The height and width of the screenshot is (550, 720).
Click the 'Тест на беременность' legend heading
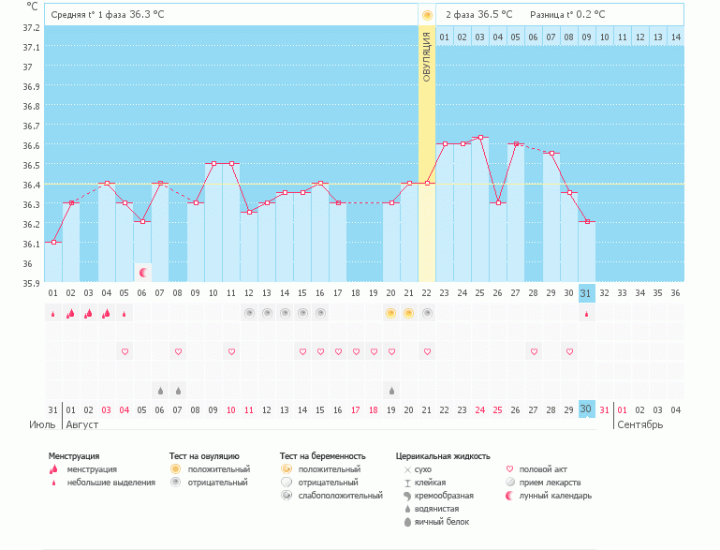pyautogui.click(x=322, y=456)
